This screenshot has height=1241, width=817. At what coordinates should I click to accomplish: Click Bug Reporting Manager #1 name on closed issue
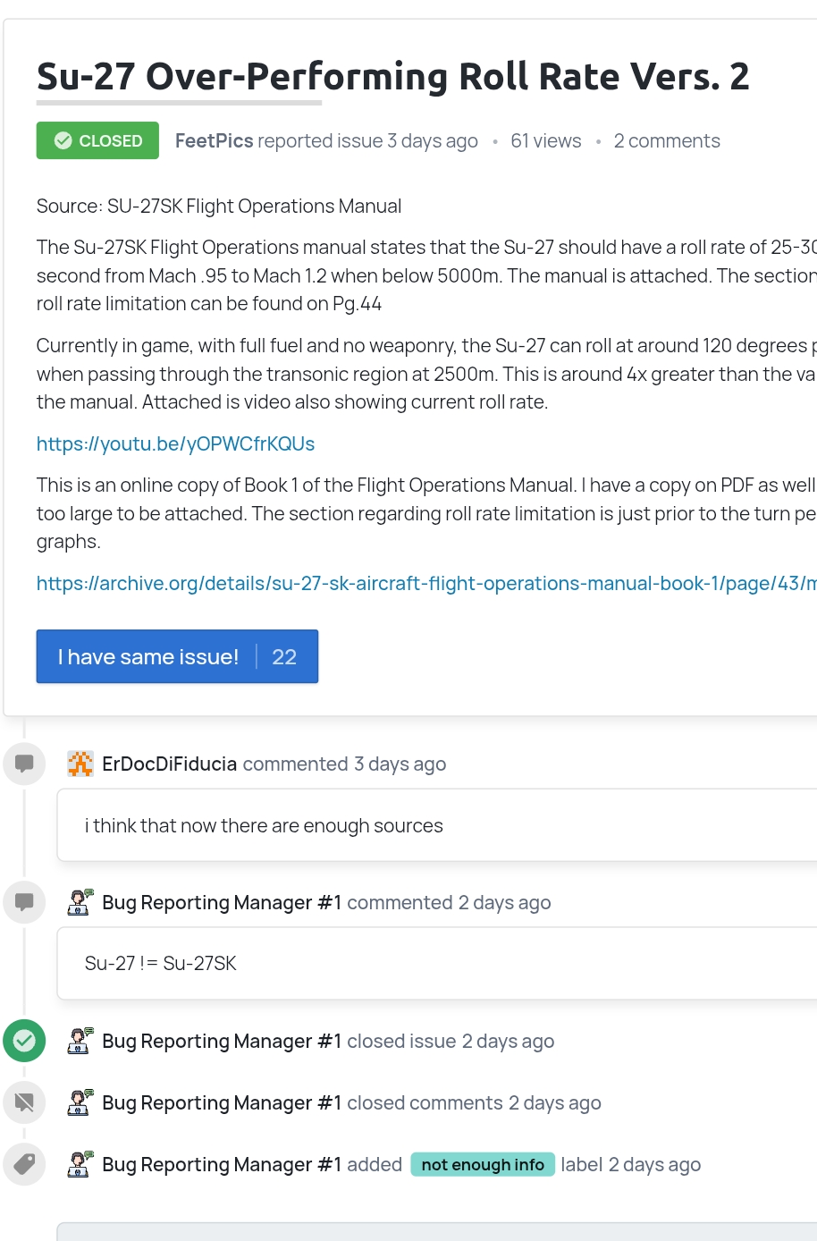222,1041
